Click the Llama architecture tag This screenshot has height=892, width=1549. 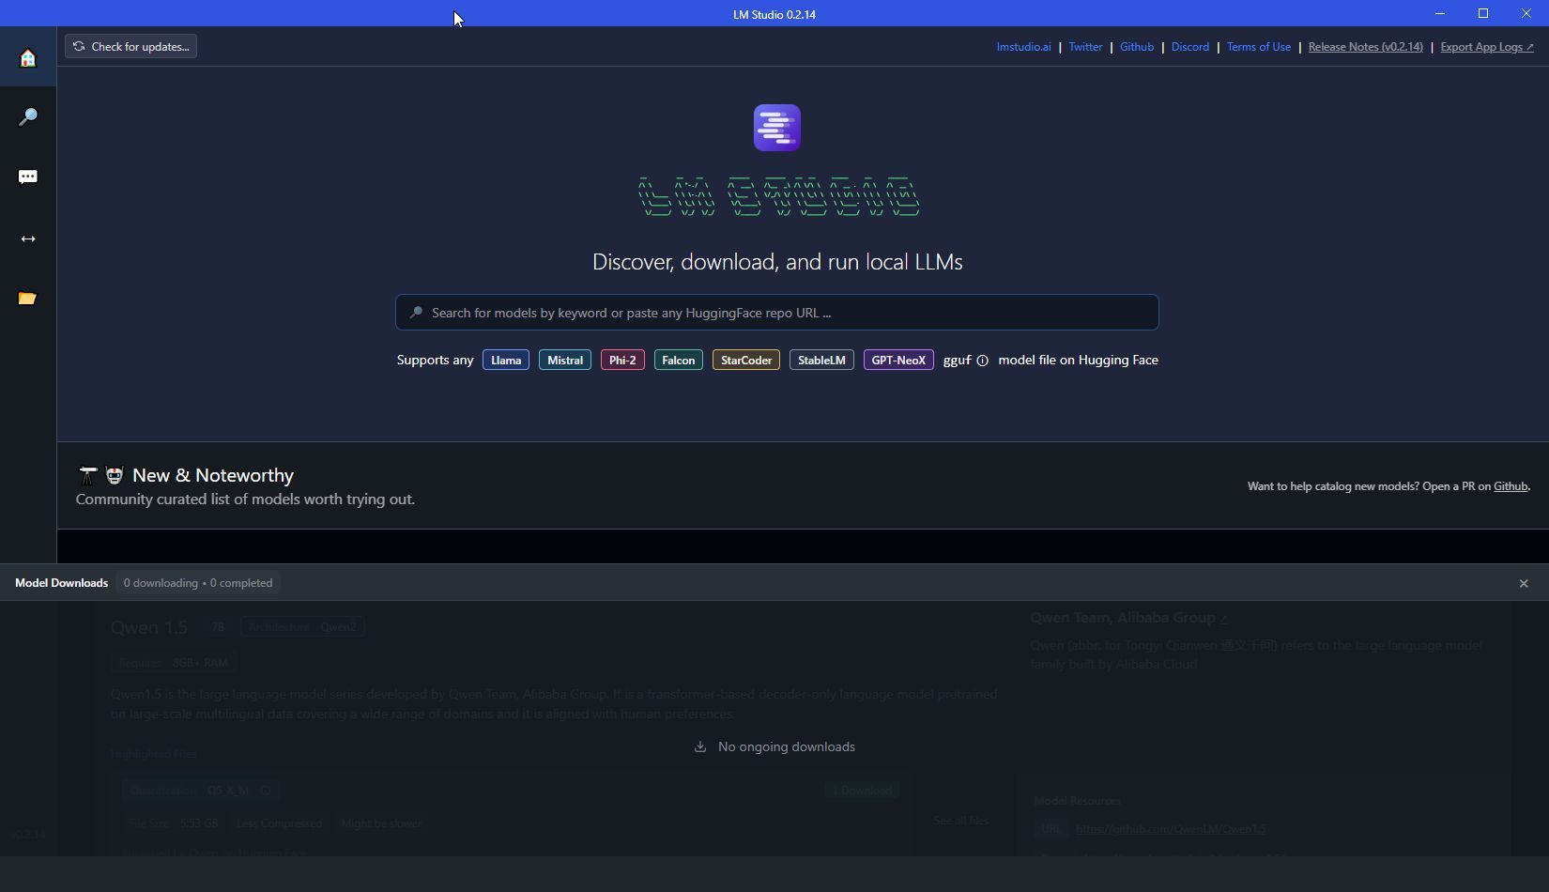point(506,361)
